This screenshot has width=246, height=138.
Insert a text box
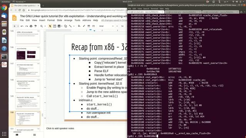[55, 26]
